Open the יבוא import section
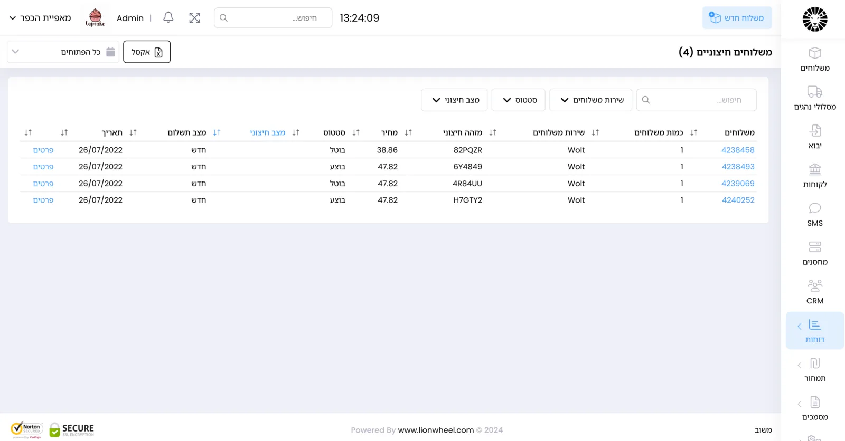The height and width of the screenshot is (441, 845). click(x=814, y=137)
